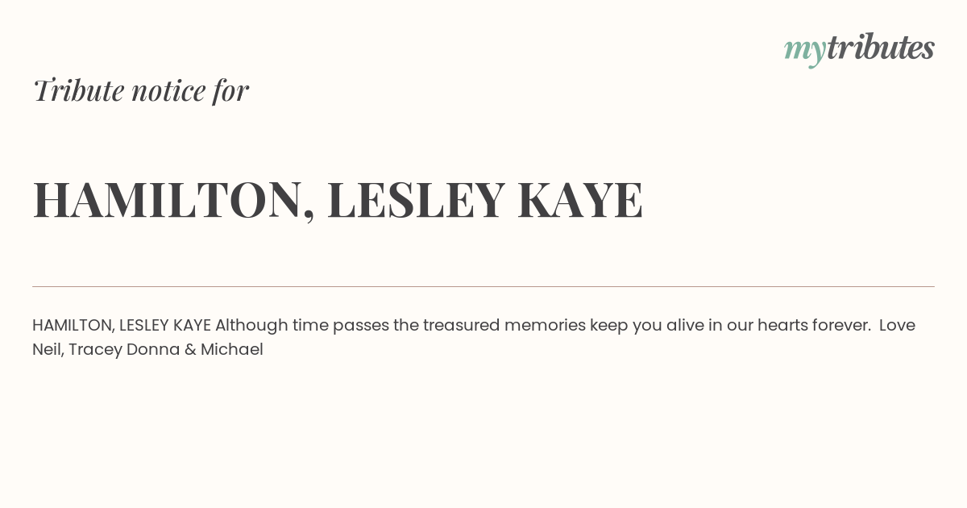Click HAMILTON, LESLEY KAYE in message paragraph
Screen dimensions: 967x508
pyautogui.click(x=122, y=326)
